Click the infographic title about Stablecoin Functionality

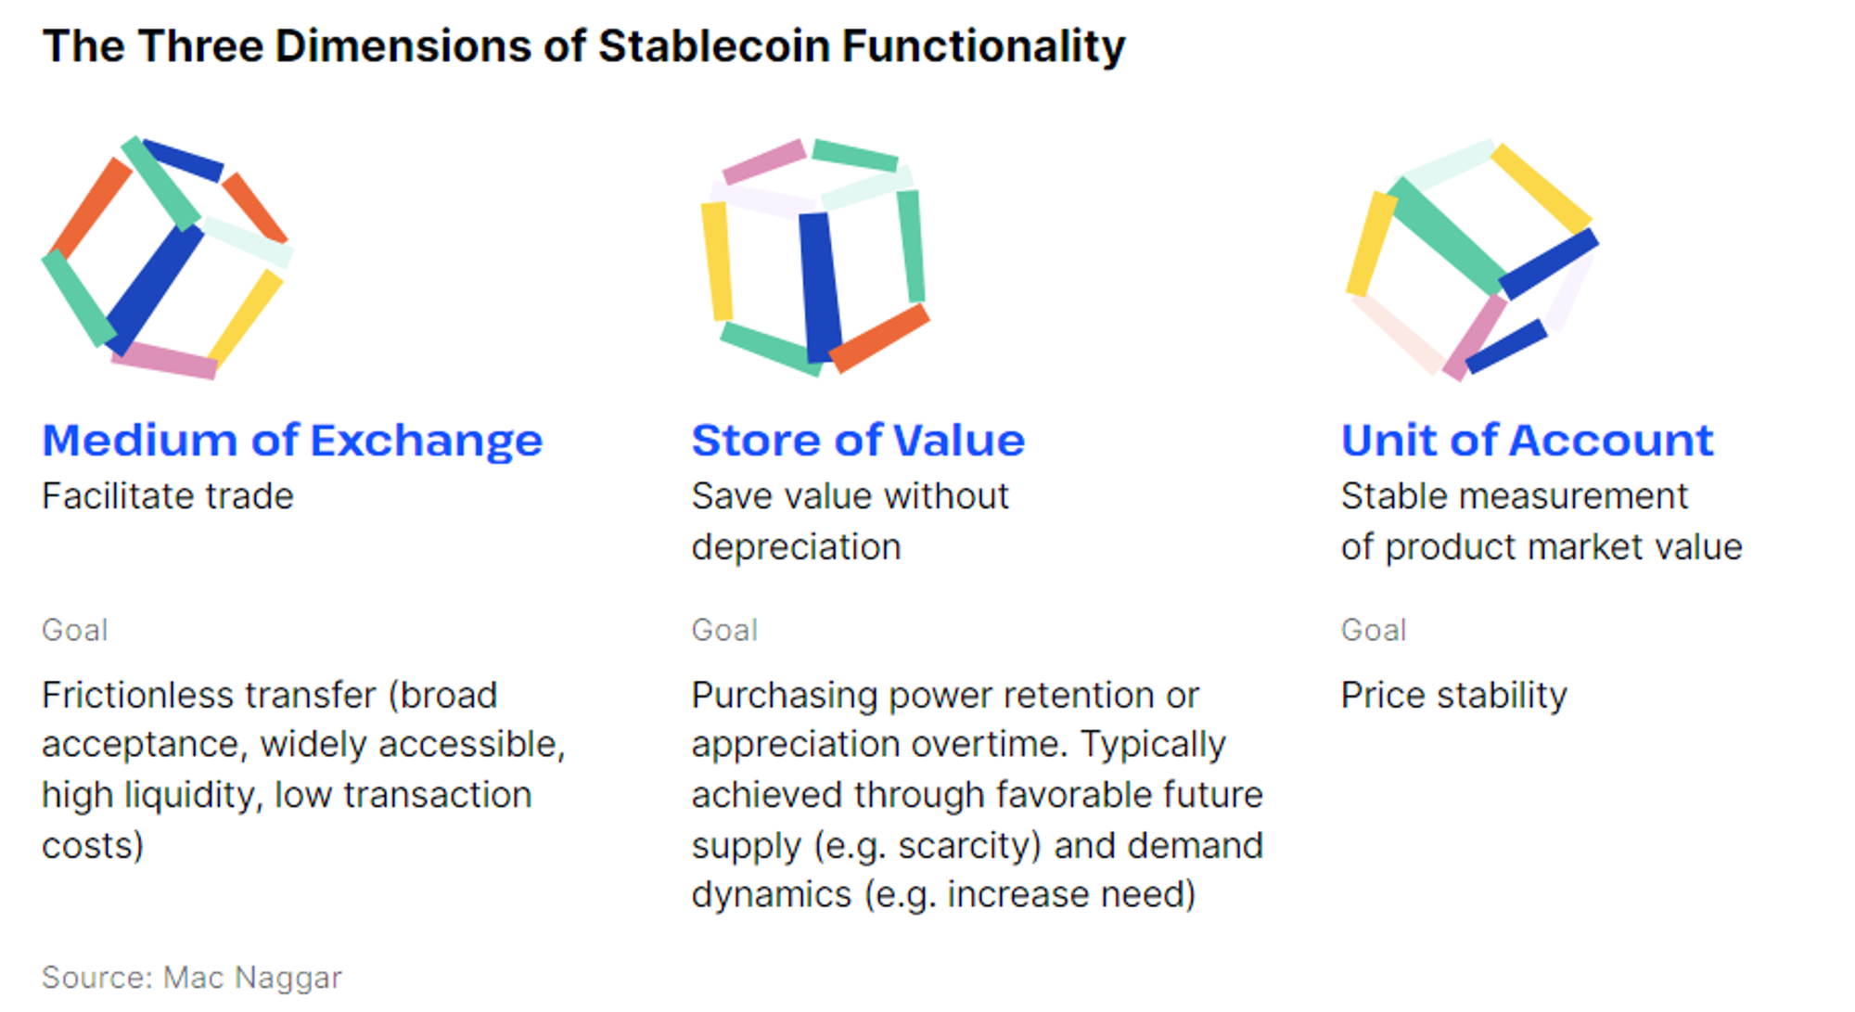tap(583, 46)
